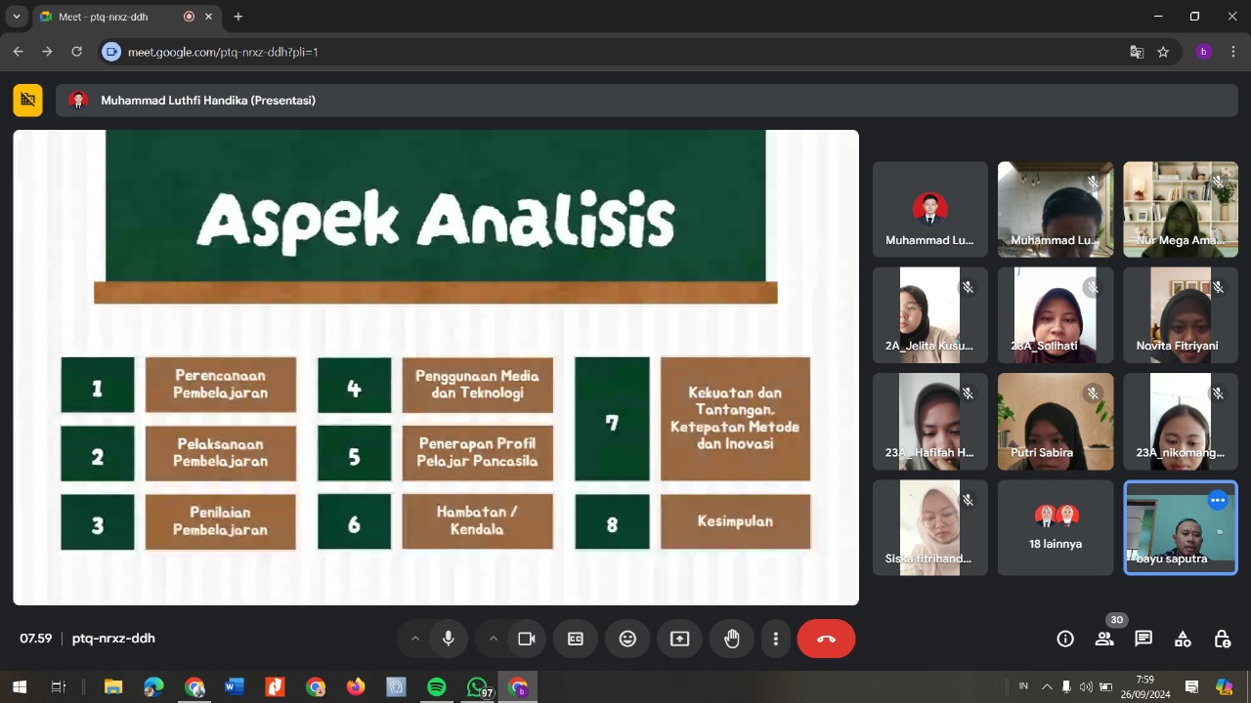Open host controls lock icon
Viewport: 1251px width, 703px height.
(x=1222, y=639)
